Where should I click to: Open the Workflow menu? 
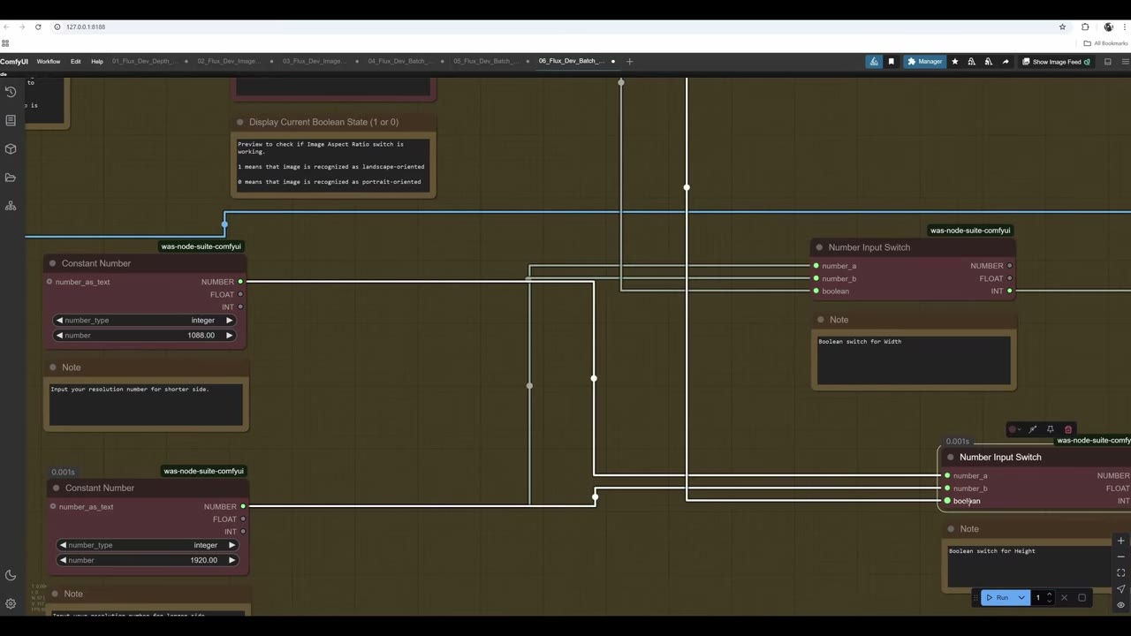coord(49,62)
